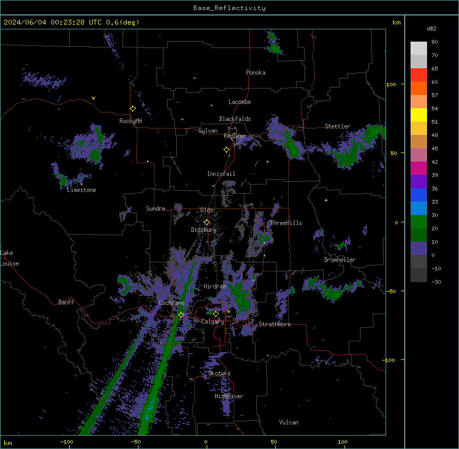Image resolution: width=459 pixels, height=449 pixels.
Task: Click the RockyMH label
Action: 130,121
